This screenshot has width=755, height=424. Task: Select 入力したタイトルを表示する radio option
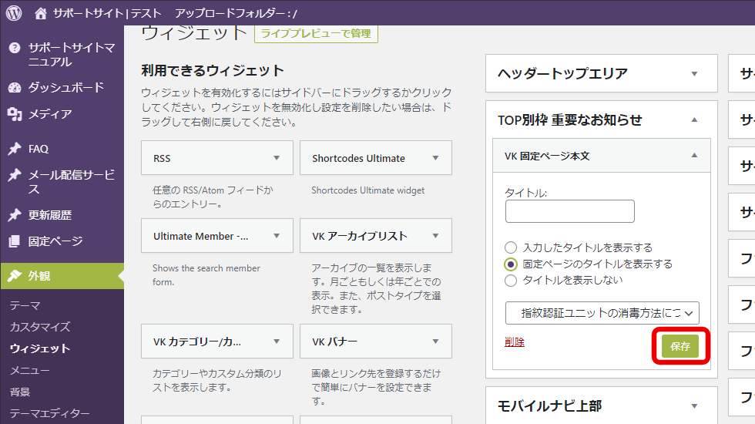(511, 247)
